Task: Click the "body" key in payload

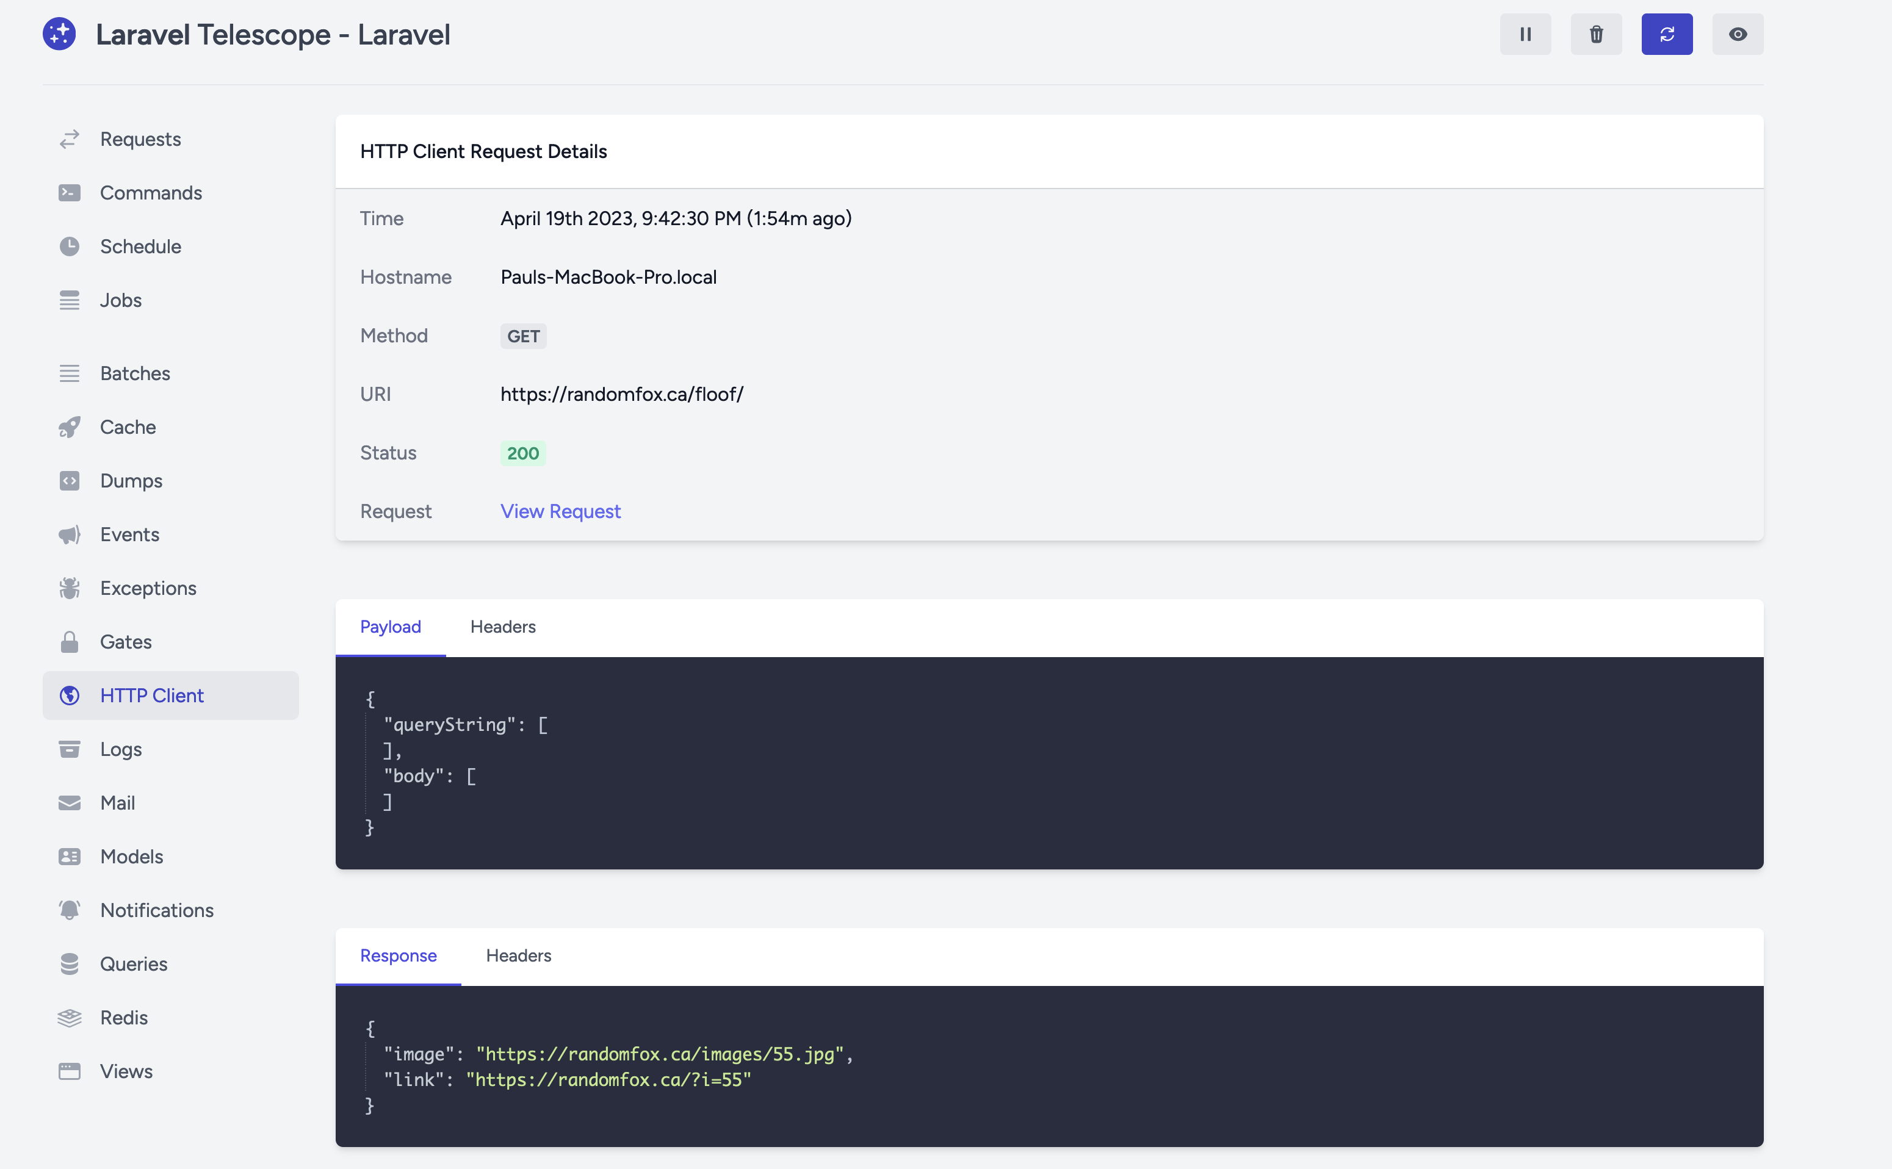Action: point(414,775)
